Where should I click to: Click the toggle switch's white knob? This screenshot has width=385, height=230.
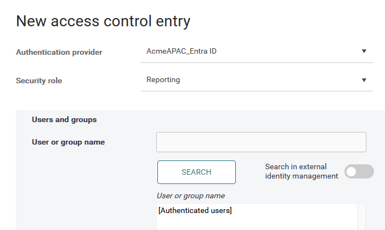click(x=352, y=171)
